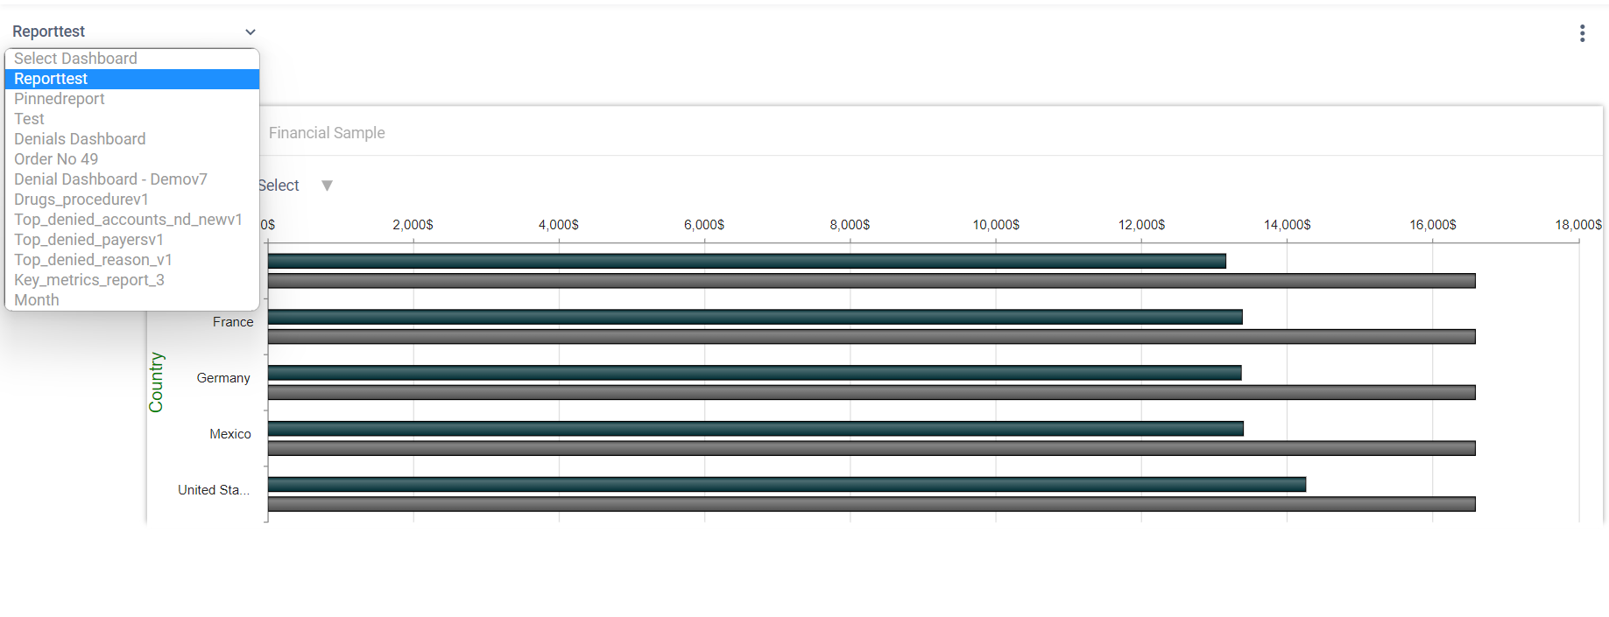Choose Denials Dashboard from the list
The image size is (1609, 617).
pyautogui.click(x=80, y=139)
